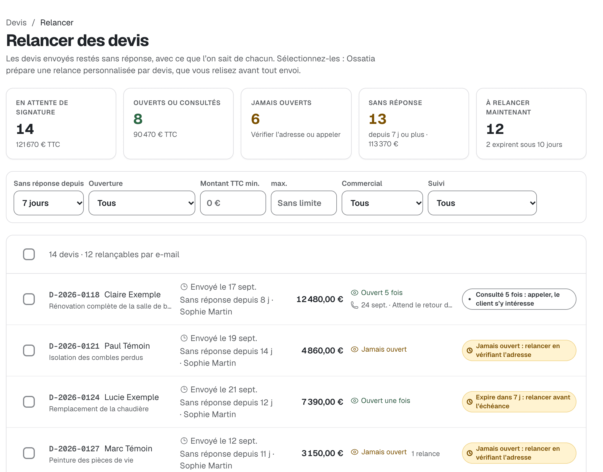
Task: Select the checkbox for D-2026-0127 Marc Témoin
Action: tap(29, 453)
